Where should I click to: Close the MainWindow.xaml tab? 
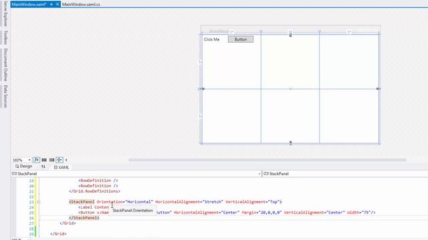(x=58, y=5)
